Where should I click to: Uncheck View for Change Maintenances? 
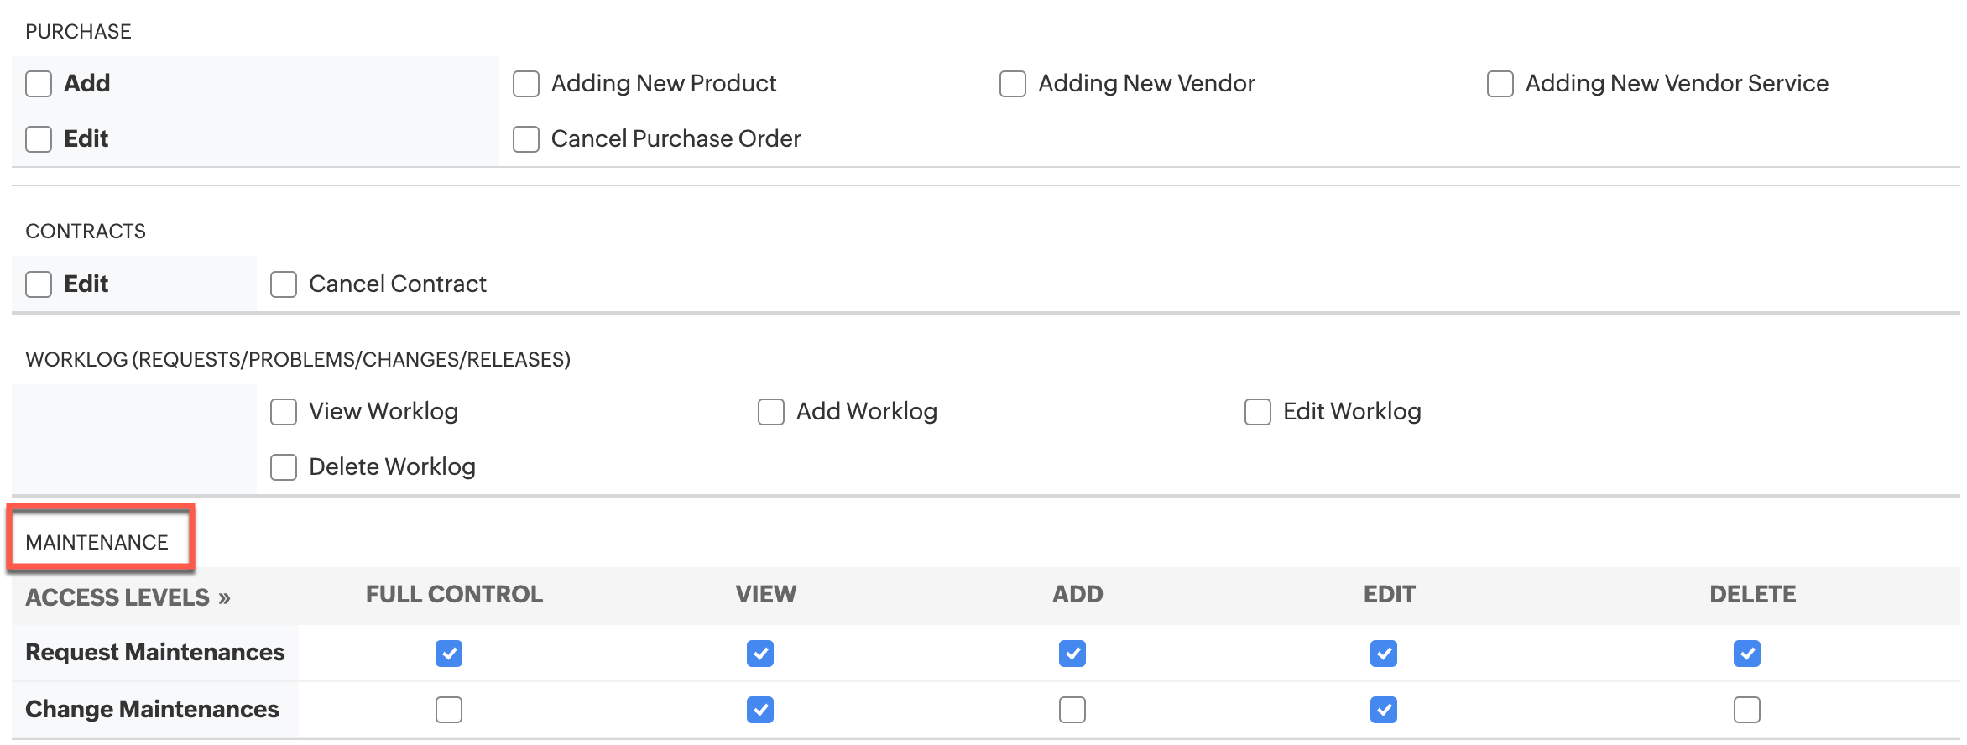[x=760, y=710]
